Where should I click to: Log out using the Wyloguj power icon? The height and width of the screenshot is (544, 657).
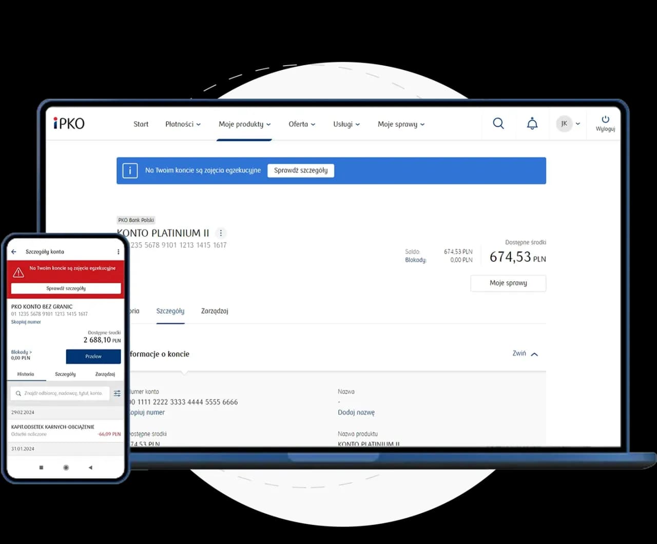coord(605,123)
